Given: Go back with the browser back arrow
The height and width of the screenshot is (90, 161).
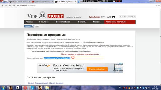Looking at the screenshot, I should [x=2, y=6].
